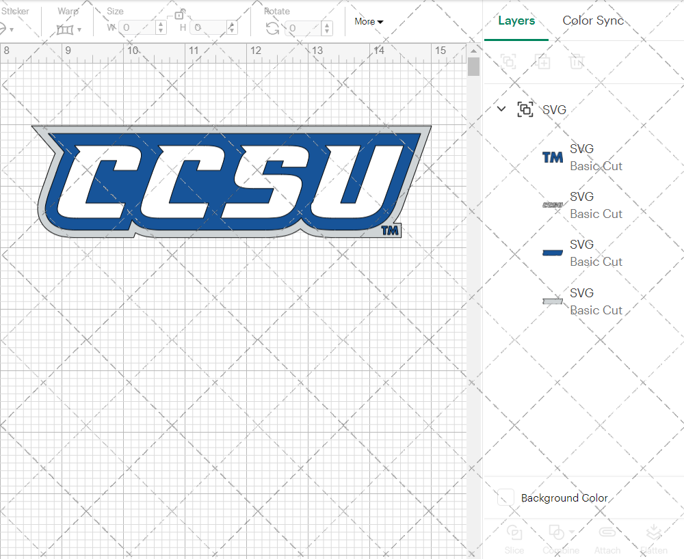Select the Warp tool icon
684x559 pixels.
pos(65,29)
